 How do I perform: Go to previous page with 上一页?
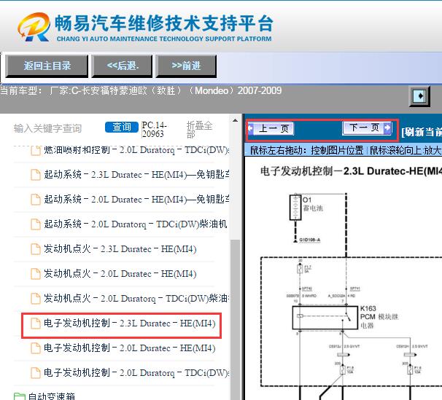tap(271, 129)
